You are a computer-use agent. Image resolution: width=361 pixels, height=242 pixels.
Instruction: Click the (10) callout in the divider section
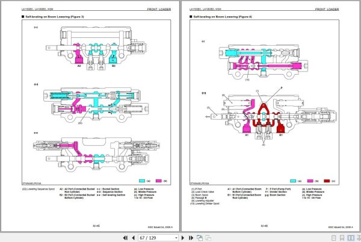click(247, 79)
